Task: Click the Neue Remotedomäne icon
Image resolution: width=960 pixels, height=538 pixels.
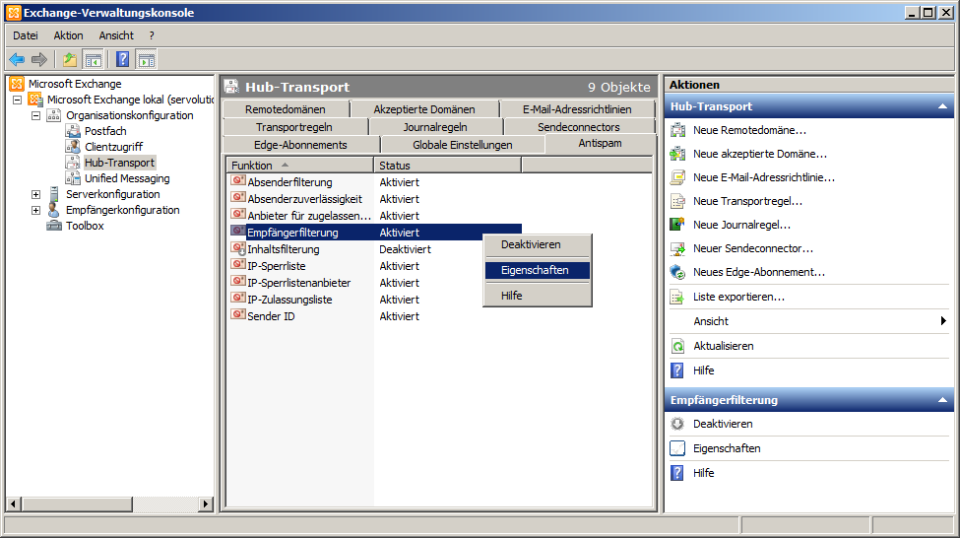Action: (x=677, y=130)
